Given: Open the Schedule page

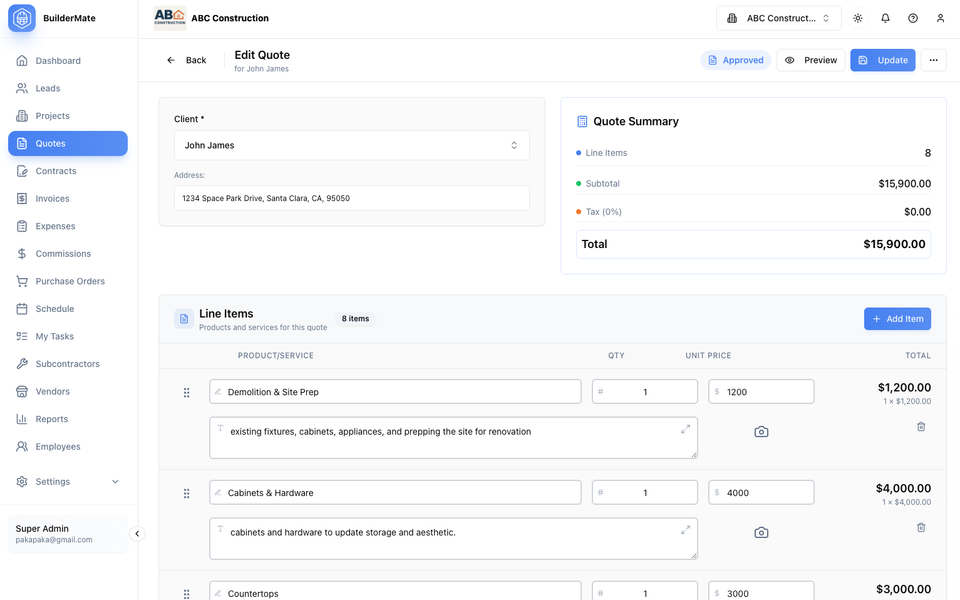Looking at the screenshot, I should [68, 309].
